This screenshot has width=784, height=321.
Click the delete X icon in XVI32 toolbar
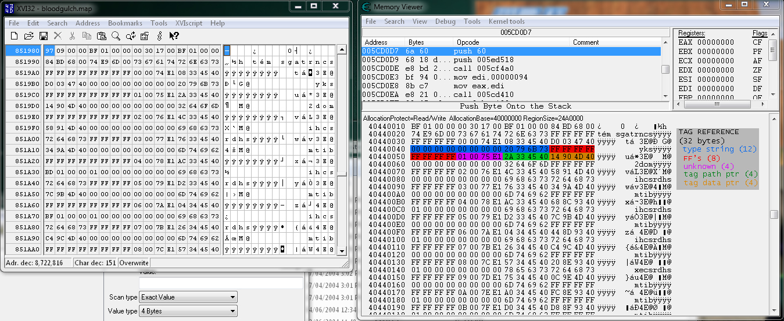58,36
